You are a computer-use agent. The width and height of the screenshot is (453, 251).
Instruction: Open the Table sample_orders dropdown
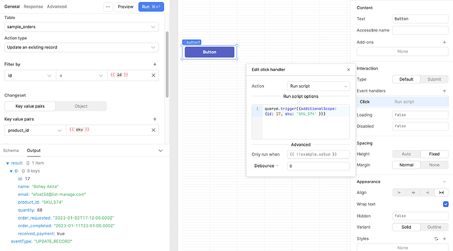[x=81, y=27]
